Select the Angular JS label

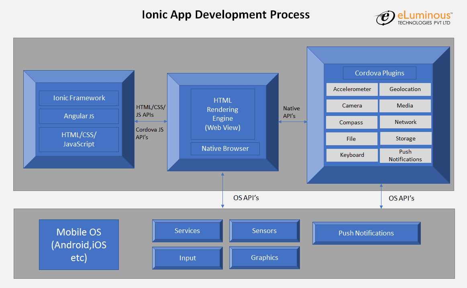79,116
